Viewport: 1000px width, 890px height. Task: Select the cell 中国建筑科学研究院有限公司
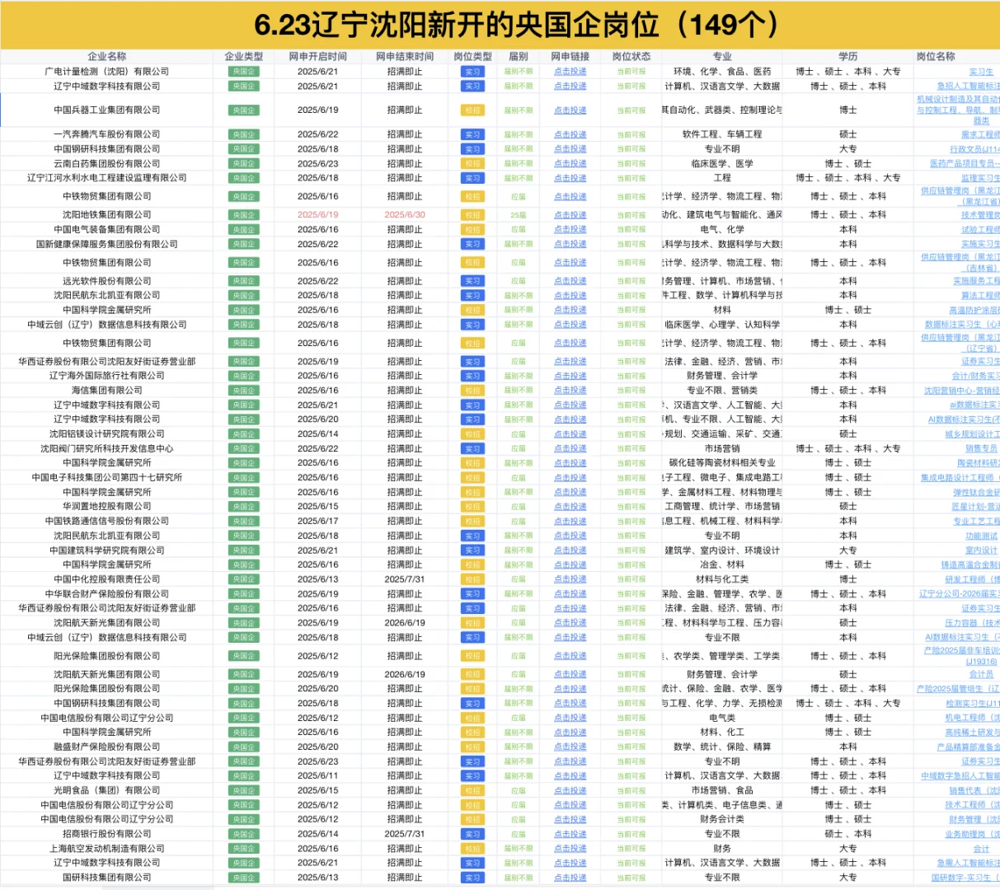[x=107, y=550]
